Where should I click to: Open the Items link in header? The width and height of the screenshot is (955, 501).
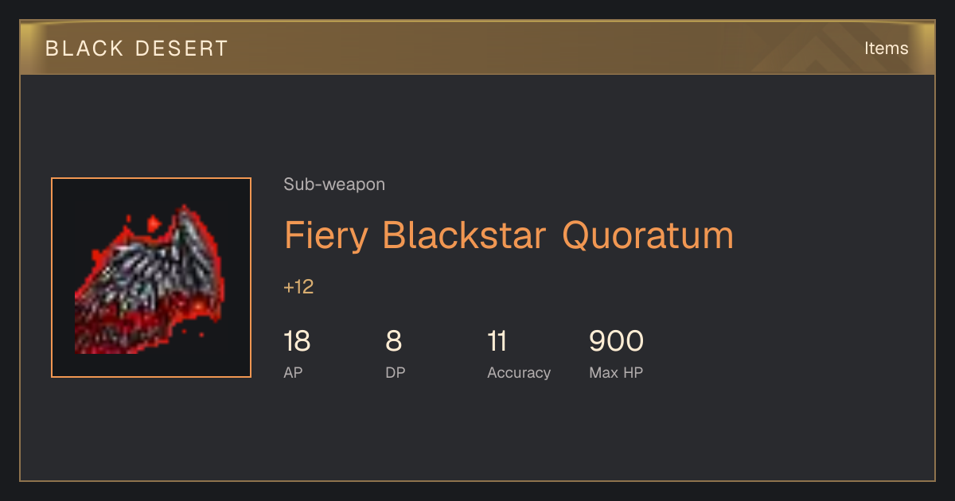coord(886,48)
